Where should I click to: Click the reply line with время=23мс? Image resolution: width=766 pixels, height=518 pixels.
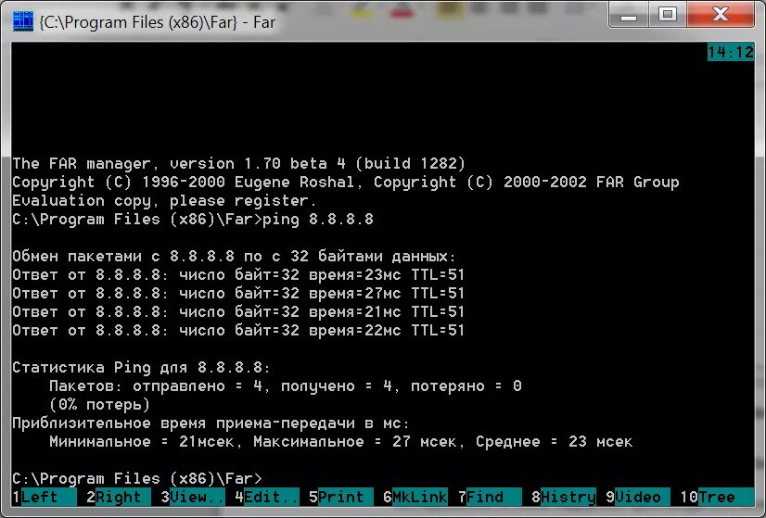(x=238, y=274)
